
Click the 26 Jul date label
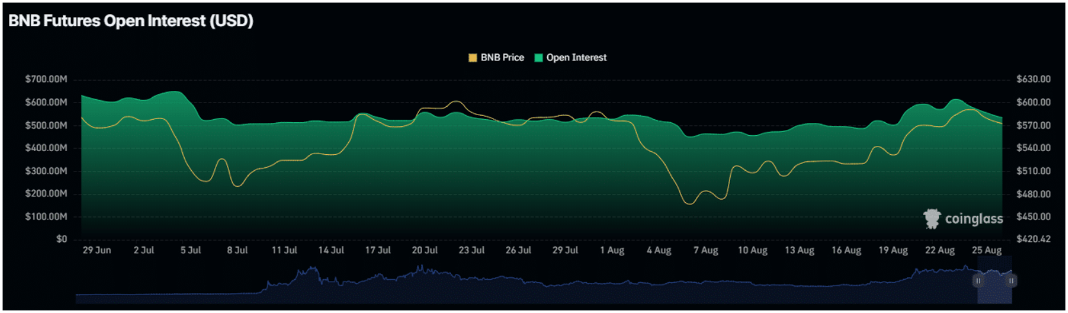click(518, 250)
